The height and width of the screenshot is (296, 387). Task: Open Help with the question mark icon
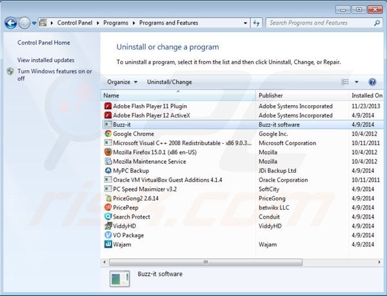tap(372, 82)
